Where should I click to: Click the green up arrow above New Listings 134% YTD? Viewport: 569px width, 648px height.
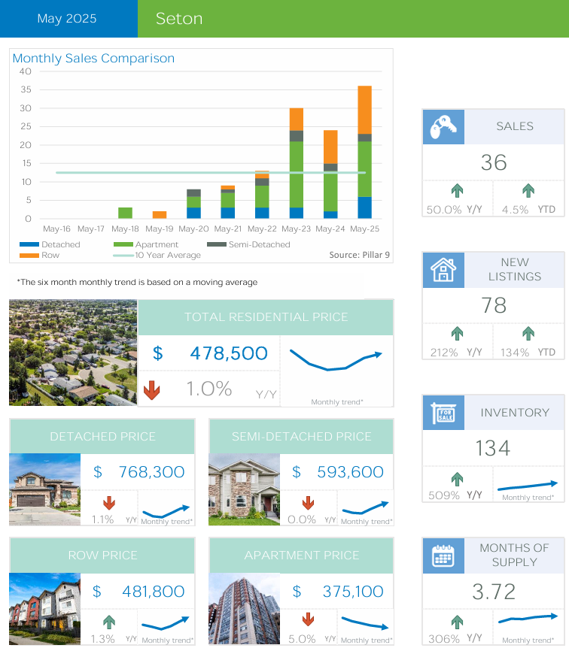pyautogui.click(x=528, y=333)
